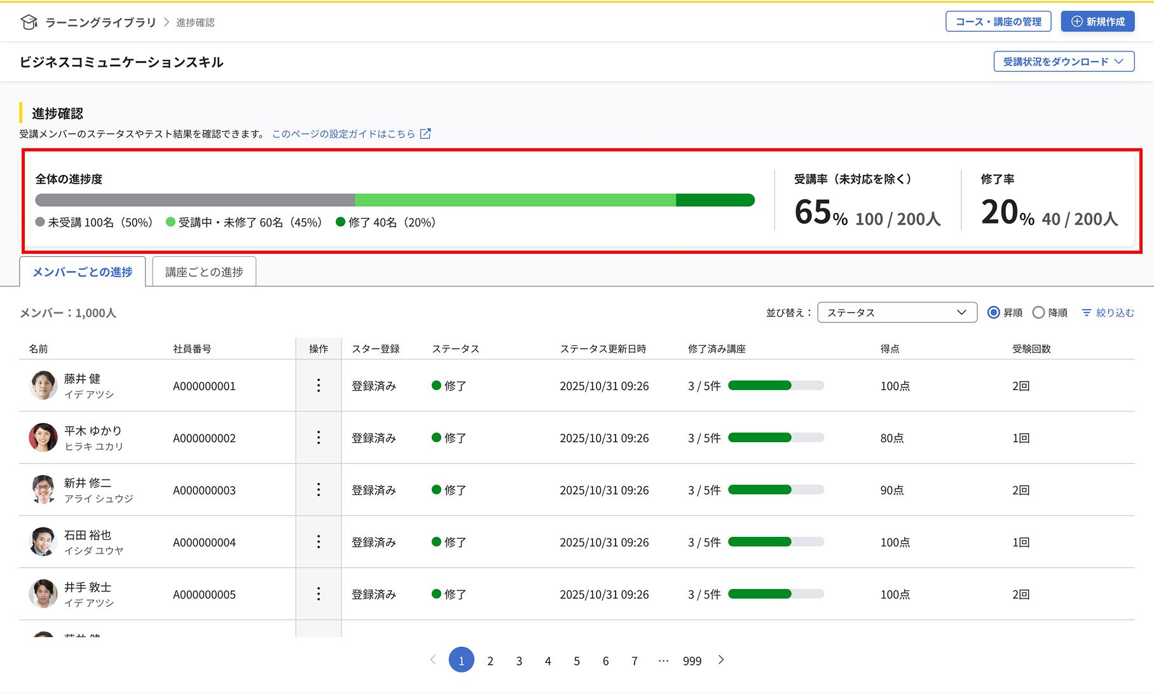Click legend 未受講 100名（50%）
Screen dimensions: 1154x694
(x=94, y=222)
